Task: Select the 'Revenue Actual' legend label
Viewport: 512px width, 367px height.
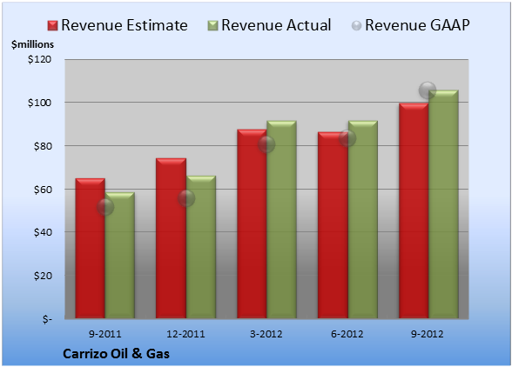Action: [276, 25]
